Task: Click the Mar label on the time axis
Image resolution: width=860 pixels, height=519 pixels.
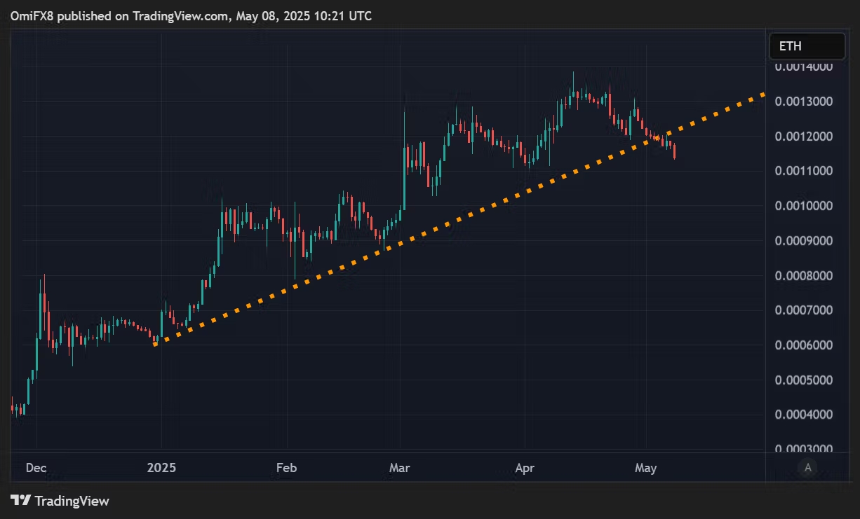Action: click(x=400, y=467)
